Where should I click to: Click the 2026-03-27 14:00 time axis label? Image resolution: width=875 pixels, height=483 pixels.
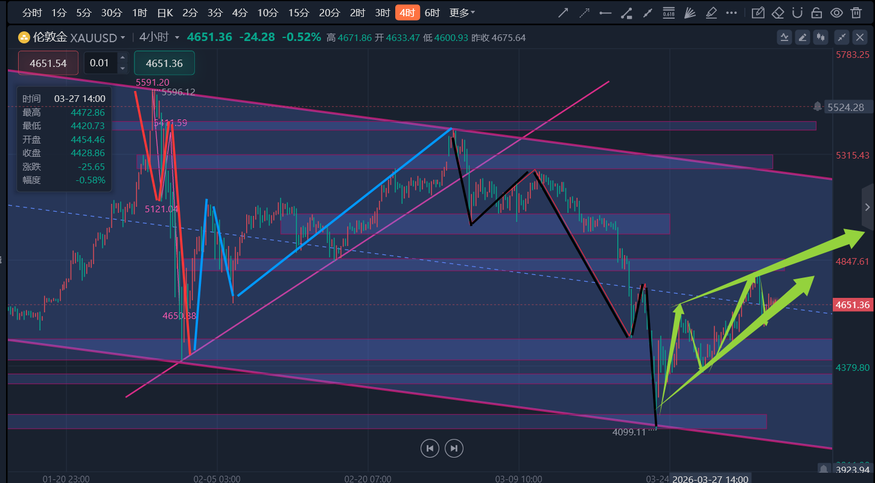point(711,479)
